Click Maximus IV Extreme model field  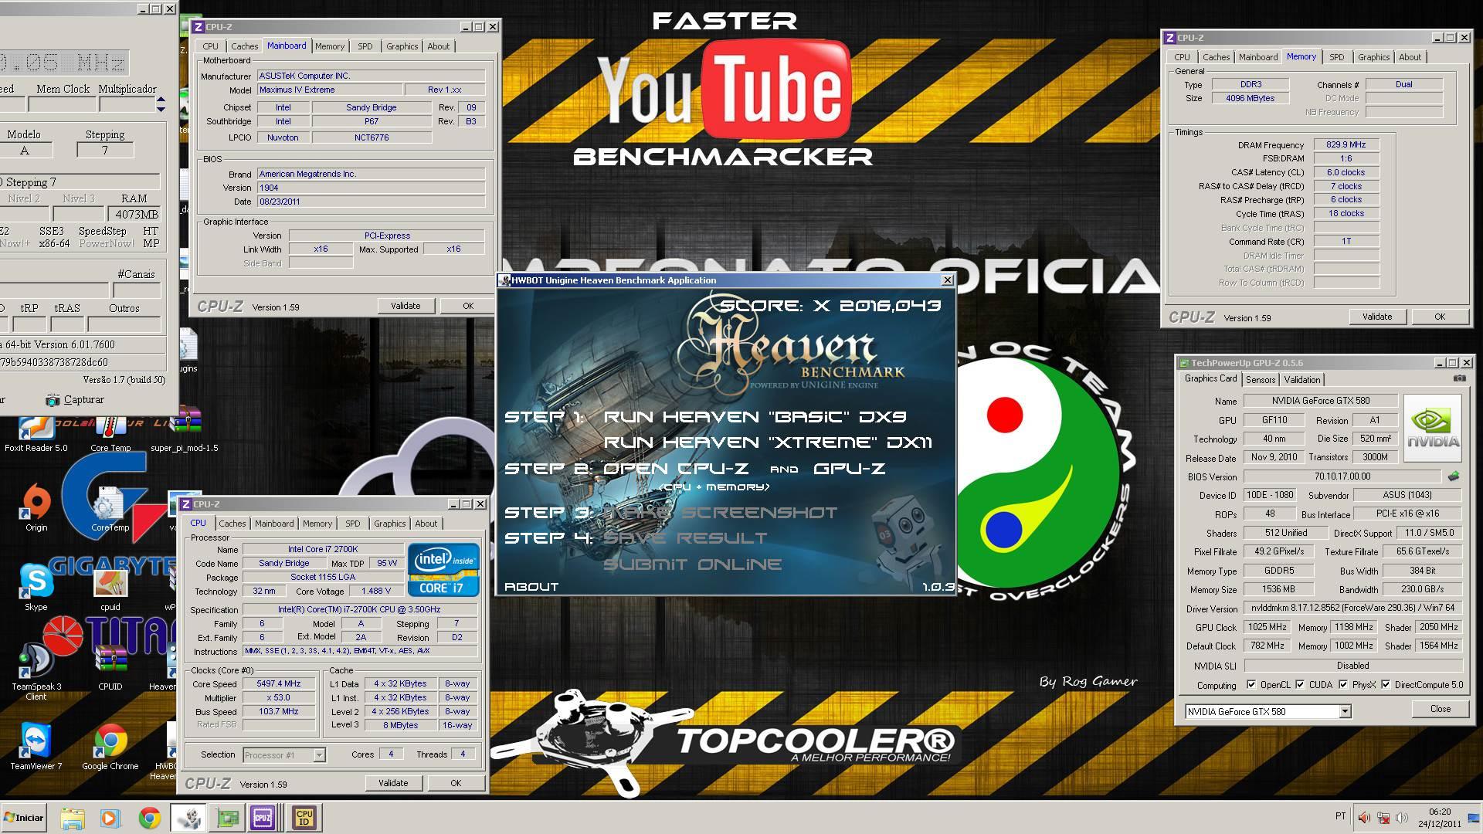click(329, 90)
